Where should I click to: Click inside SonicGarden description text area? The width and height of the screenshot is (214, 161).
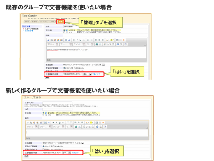point(96,53)
